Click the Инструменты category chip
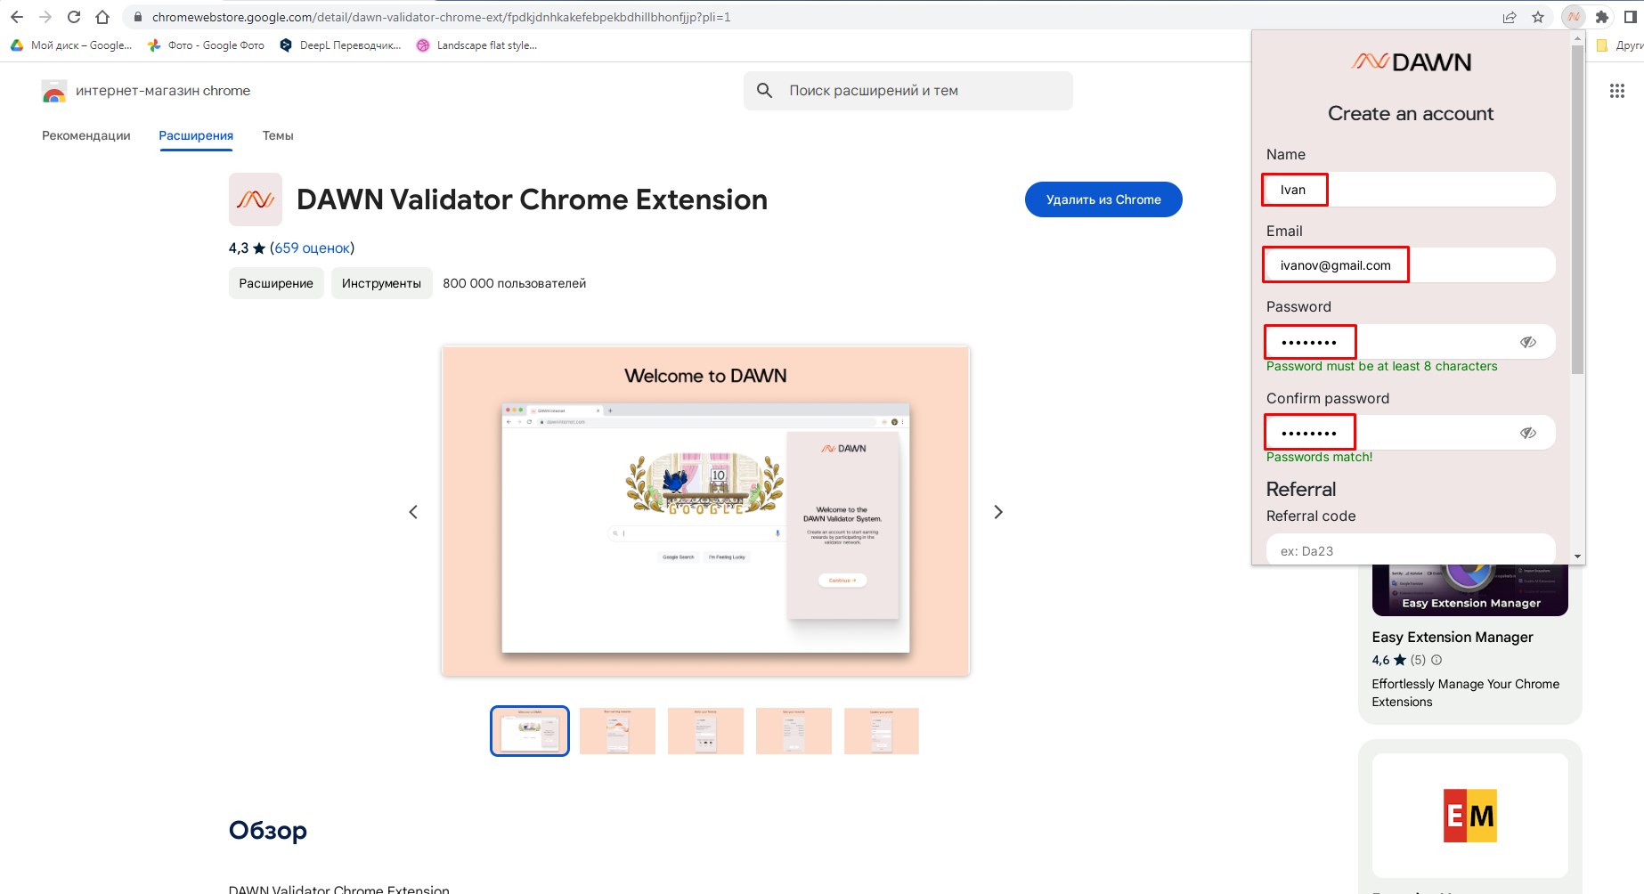Image resolution: width=1644 pixels, height=894 pixels. (381, 283)
